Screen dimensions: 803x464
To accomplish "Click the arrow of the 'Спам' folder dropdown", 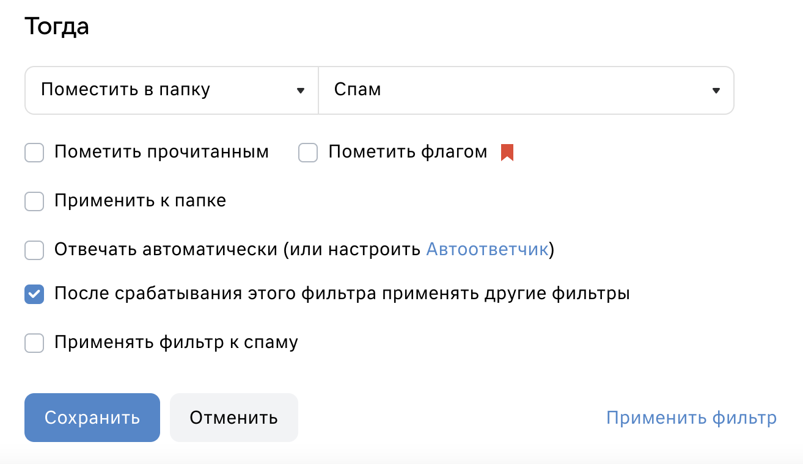I will [x=716, y=91].
